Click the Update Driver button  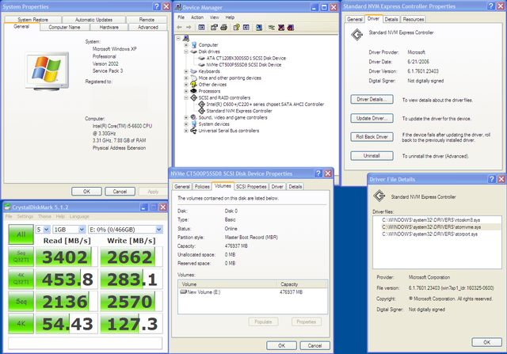point(372,118)
